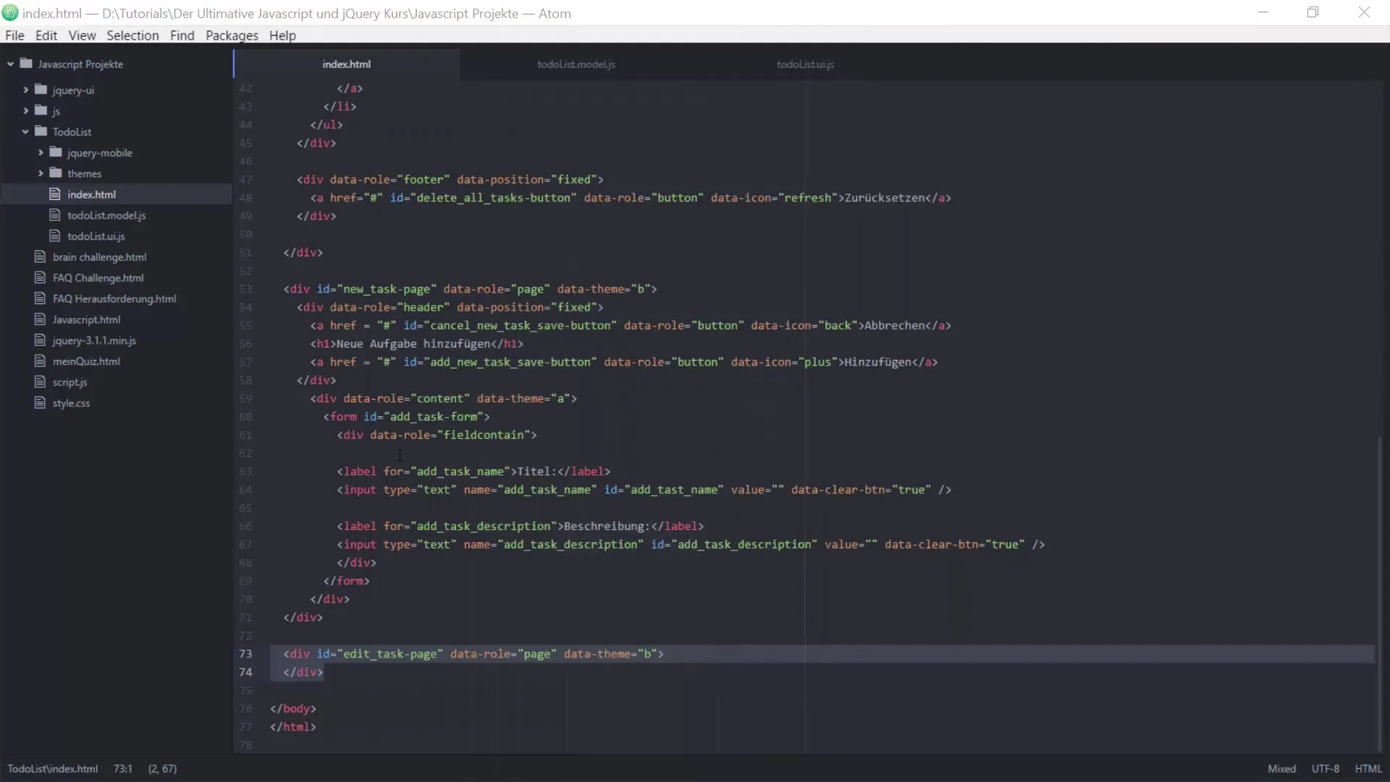
Task: Collapse the TodoList folder arrow
Action: coord(25,132)
